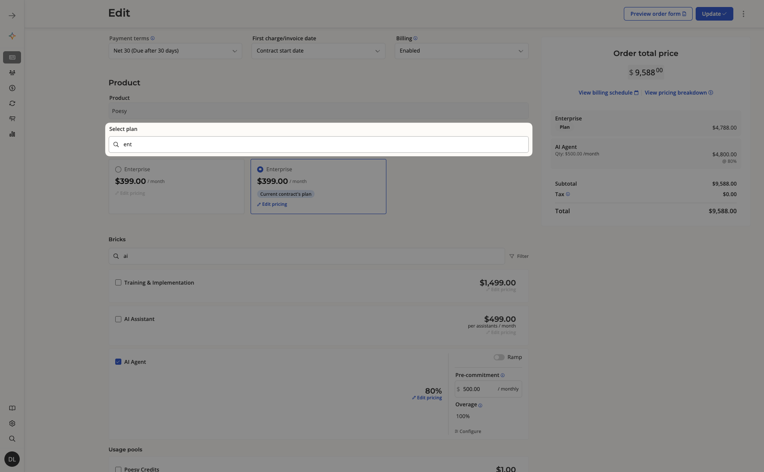This screenshot has width=764, height=472.
Task: Click the Select plan search field
Action: pyautogui.click(x=318, y=144)
